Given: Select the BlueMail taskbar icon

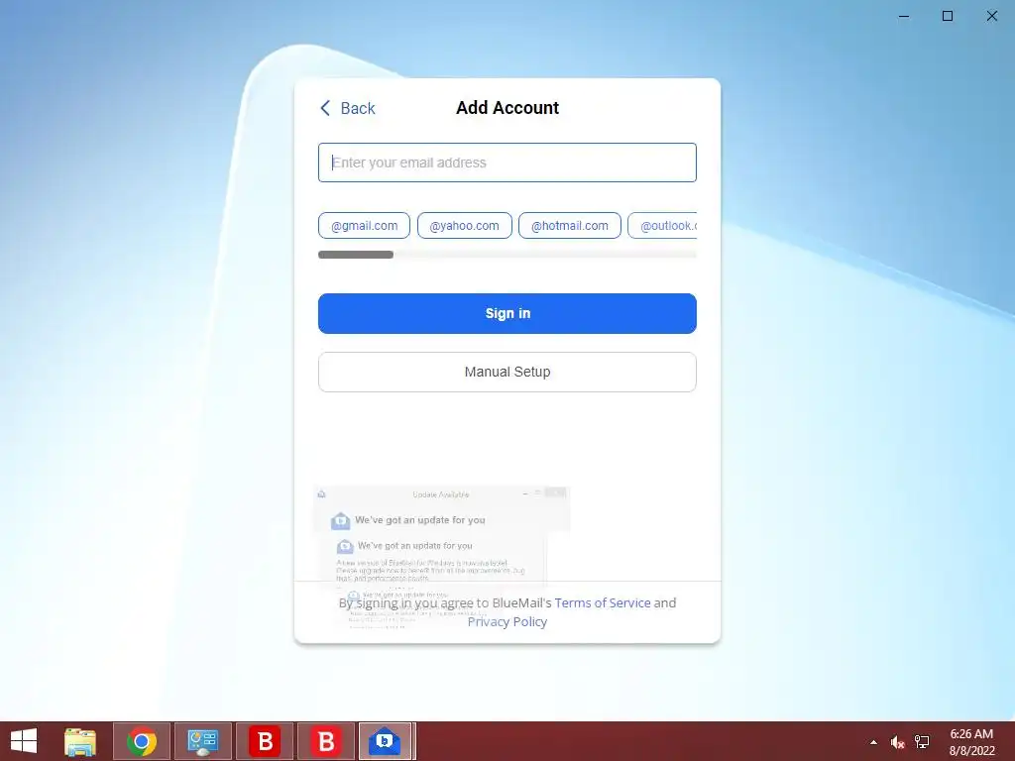Looking at the screenshot, I should pos(386,741).
